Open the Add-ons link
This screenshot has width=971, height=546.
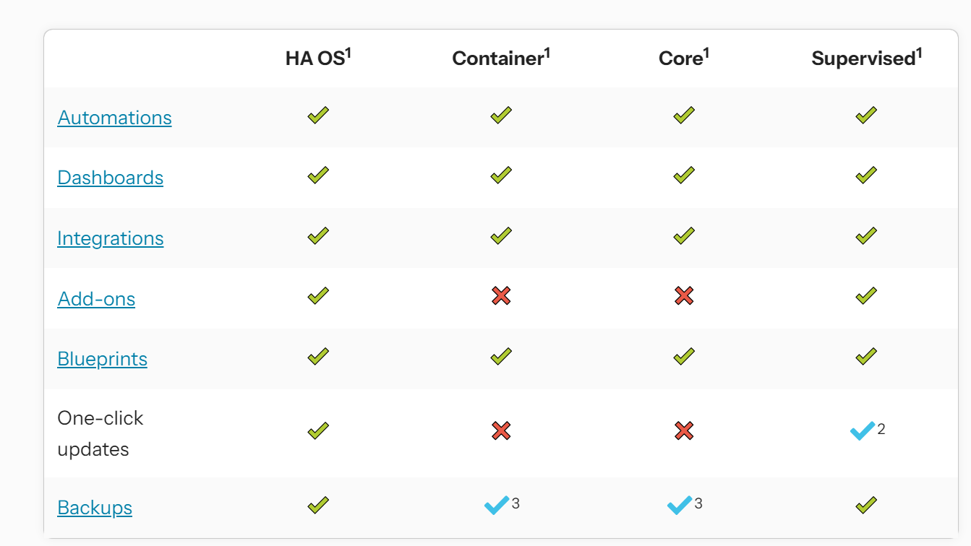96,299
